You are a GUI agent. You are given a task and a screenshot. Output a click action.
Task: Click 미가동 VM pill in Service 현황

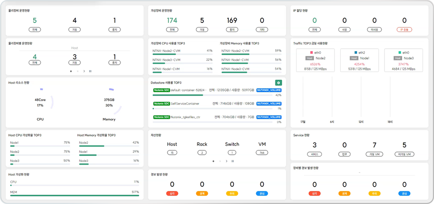[404, 154]
